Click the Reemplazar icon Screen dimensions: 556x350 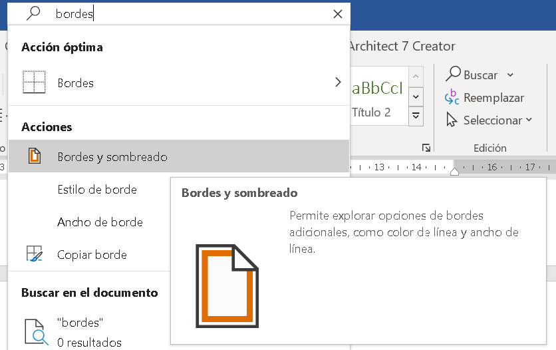click(x=452, y=97)
